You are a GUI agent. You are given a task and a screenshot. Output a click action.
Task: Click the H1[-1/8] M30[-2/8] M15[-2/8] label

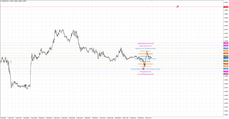click(x=145, y=74)
